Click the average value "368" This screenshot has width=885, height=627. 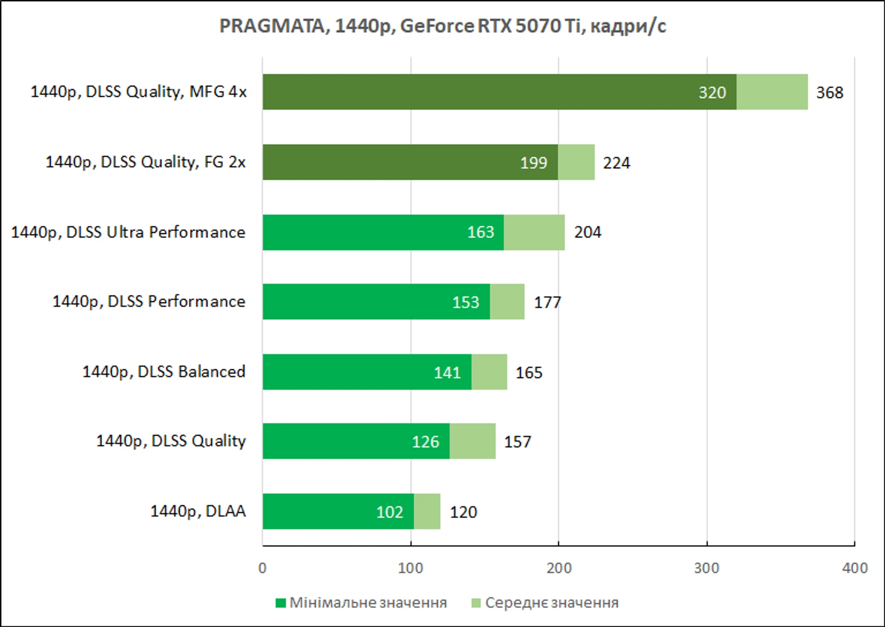tap(830, 93)
